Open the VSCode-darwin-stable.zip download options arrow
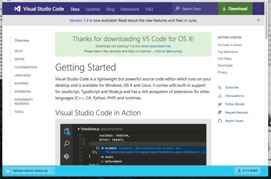Image resolution: width=271 pixels, height=179 pixels. coord(53,171)
